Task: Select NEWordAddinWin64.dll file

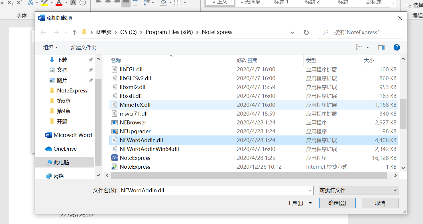Action: [149, 149]
